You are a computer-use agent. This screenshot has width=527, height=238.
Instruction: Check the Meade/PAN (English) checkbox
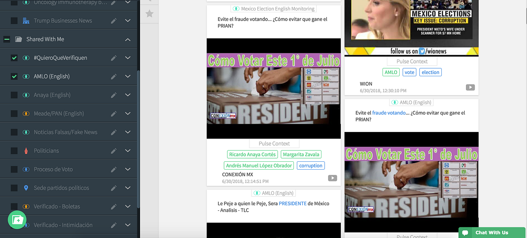(x=14, y=114)
